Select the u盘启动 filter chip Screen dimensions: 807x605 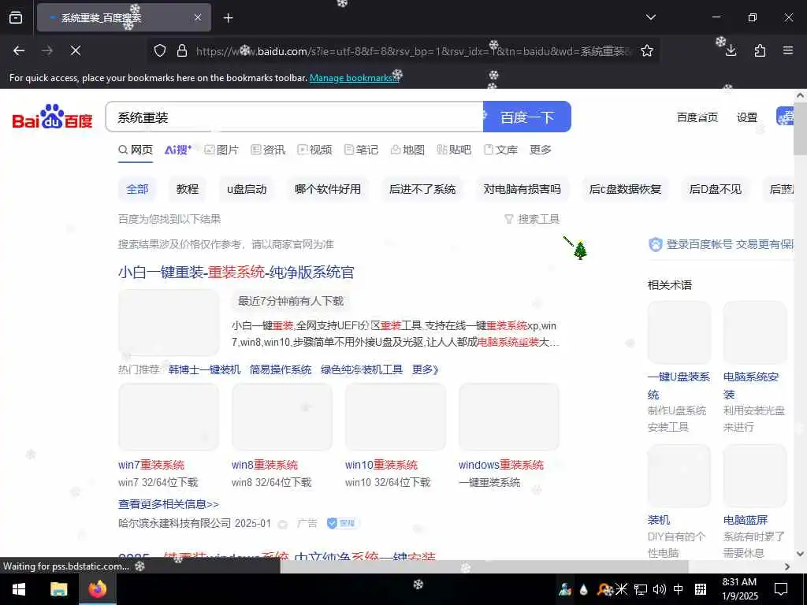247,189
